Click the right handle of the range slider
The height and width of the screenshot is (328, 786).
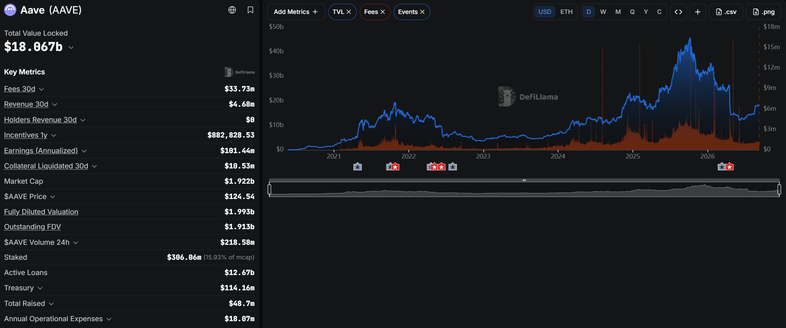[x=779, y=189]
